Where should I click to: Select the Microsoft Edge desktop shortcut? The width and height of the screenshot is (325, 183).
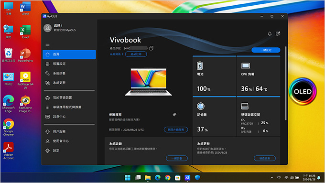(9, 104)
